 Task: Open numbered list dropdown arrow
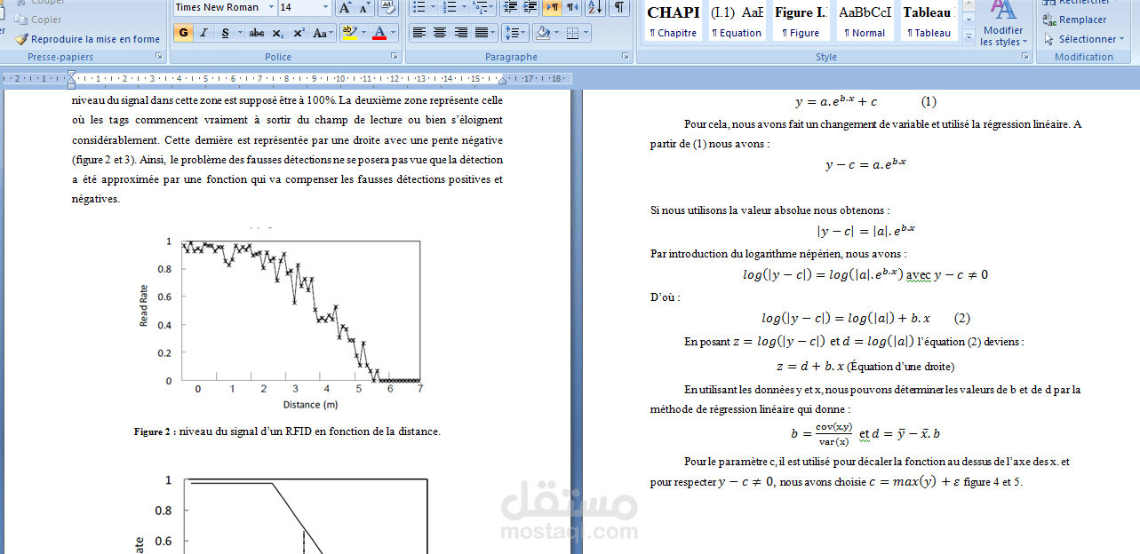pyautogui.click(x=463, y=7)
